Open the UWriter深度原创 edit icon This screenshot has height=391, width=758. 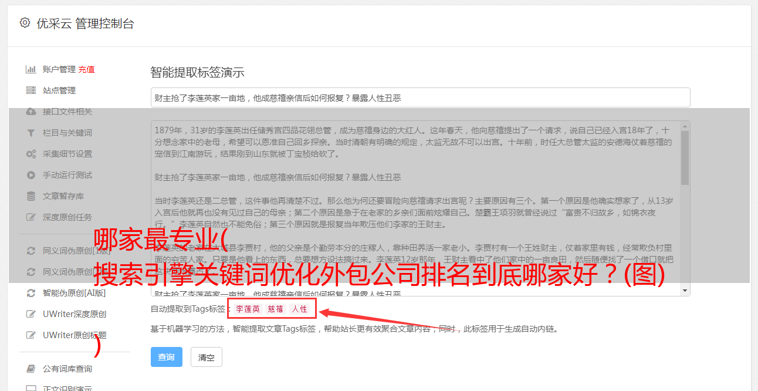31,314
